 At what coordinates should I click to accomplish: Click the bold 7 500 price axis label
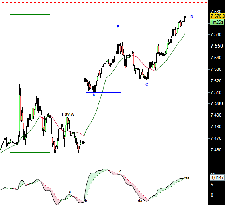(217, 103)
